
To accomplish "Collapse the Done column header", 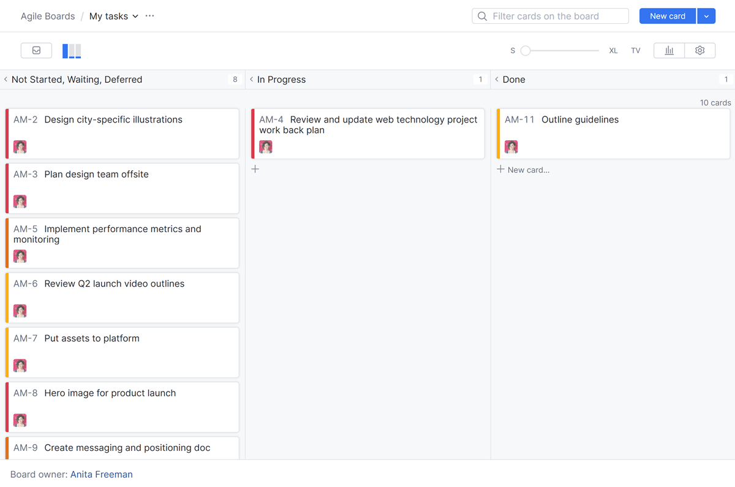I will click(x=496, y=79).
